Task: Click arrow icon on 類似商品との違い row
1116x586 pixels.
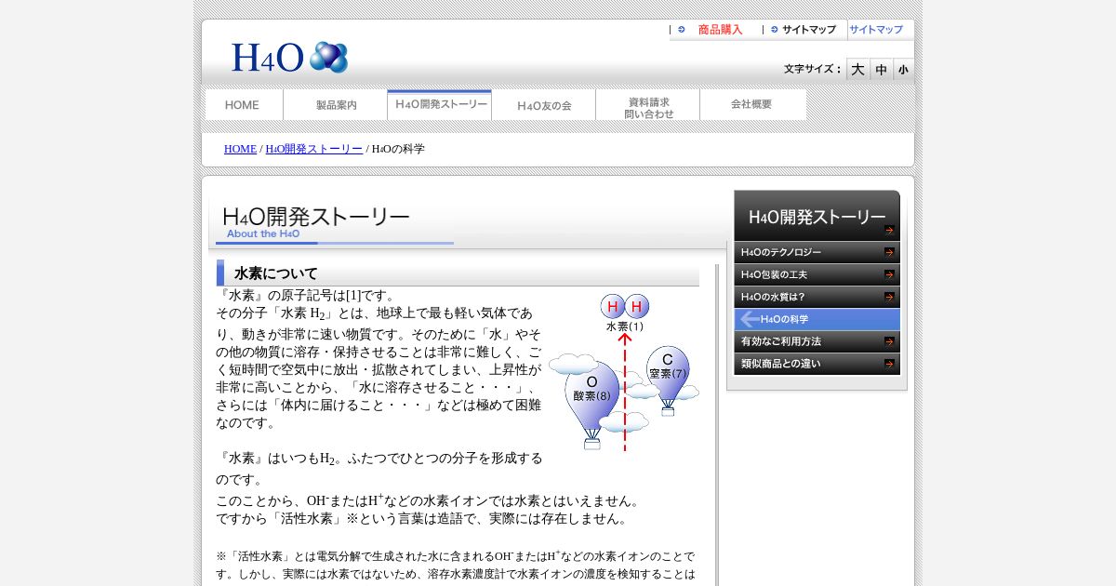Action: [889, 364]
